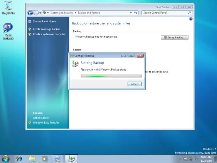Click shield icon beside Create a system recovery disc
Image resolution: width=217 pixels, height=163 pixels.
tap(30, 34)
